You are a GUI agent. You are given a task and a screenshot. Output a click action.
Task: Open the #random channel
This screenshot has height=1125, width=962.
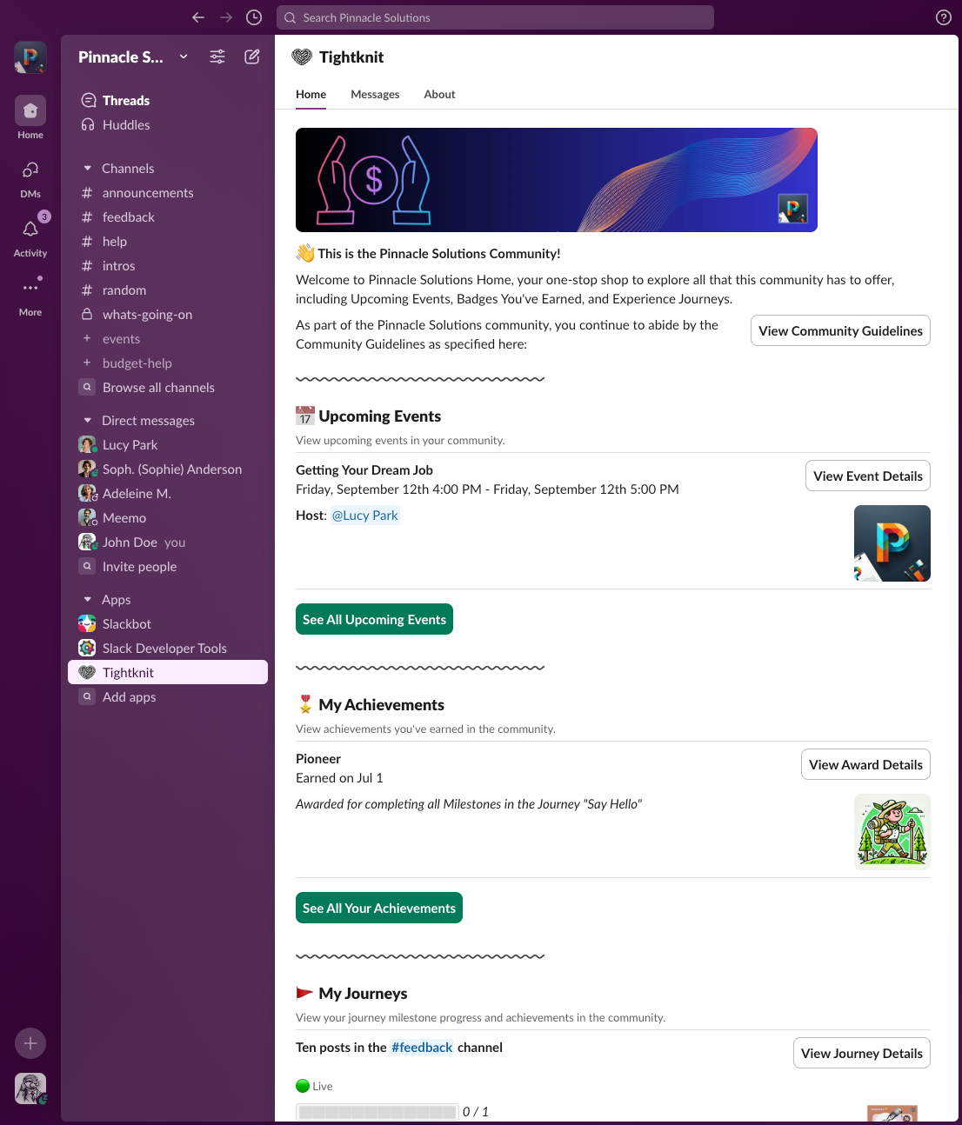(x=168, y=290)
